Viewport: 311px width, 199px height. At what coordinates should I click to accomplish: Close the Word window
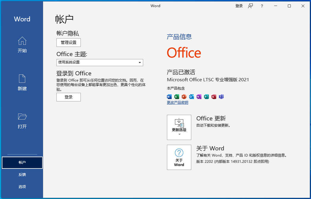(x=303, y=6)
